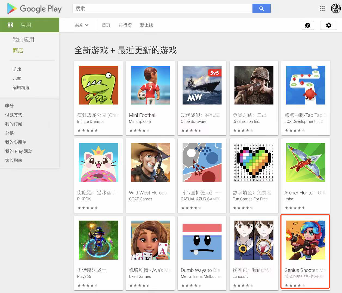Open the 我的 Play 活动 link
Viewport: 342px width, 293px height.
pos(19,151)
